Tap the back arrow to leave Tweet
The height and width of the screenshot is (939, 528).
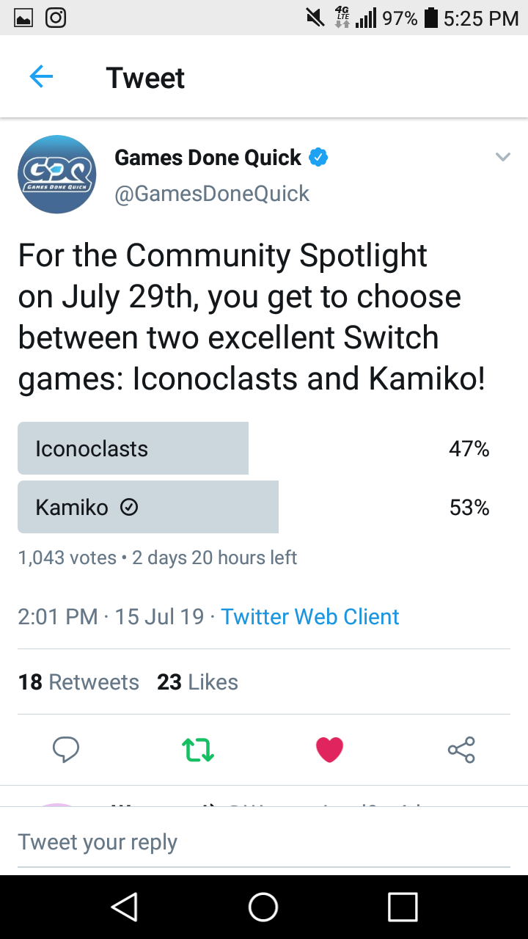[x=41, y=76]
